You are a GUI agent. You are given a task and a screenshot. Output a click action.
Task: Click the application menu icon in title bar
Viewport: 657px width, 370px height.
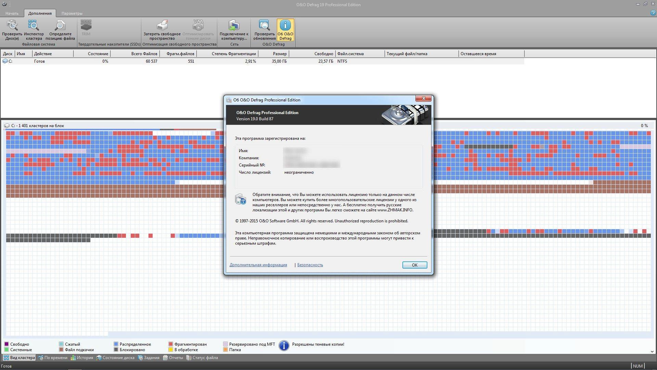(x=4, y=4)
